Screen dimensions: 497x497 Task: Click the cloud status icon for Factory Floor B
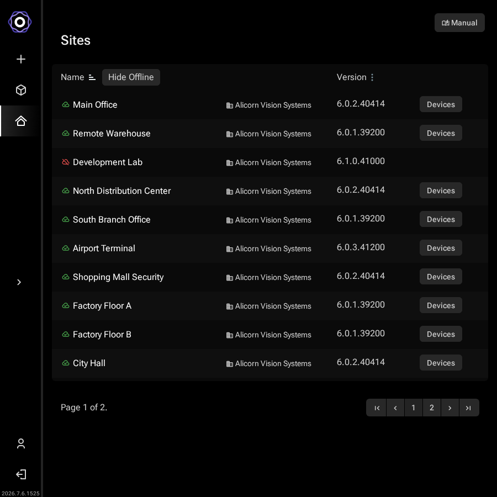66,335
